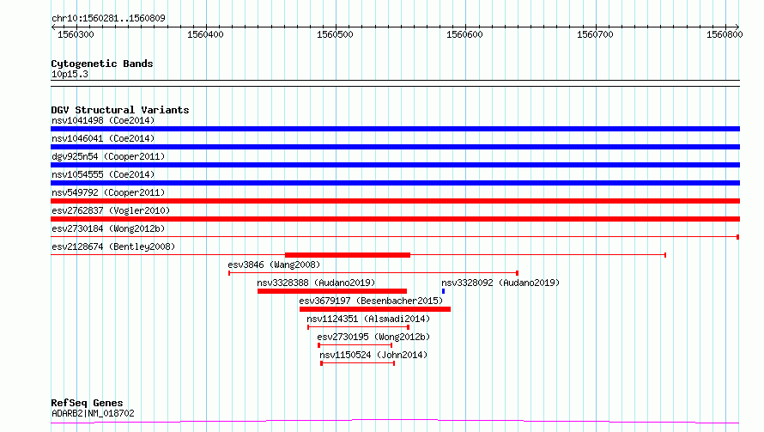Image resolution: width=764 pixels, height=432 pixels.
Task: Click the red end marker of esv2730184
Action: tap(737, 237)
